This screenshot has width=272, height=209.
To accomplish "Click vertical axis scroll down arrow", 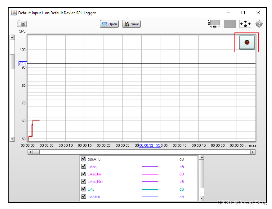I will [12, 139].
